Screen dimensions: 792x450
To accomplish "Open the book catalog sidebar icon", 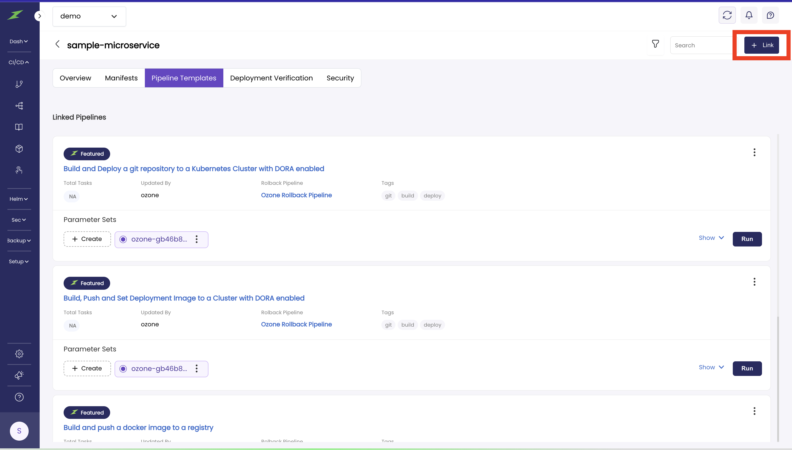I will (x=19, y=127).
